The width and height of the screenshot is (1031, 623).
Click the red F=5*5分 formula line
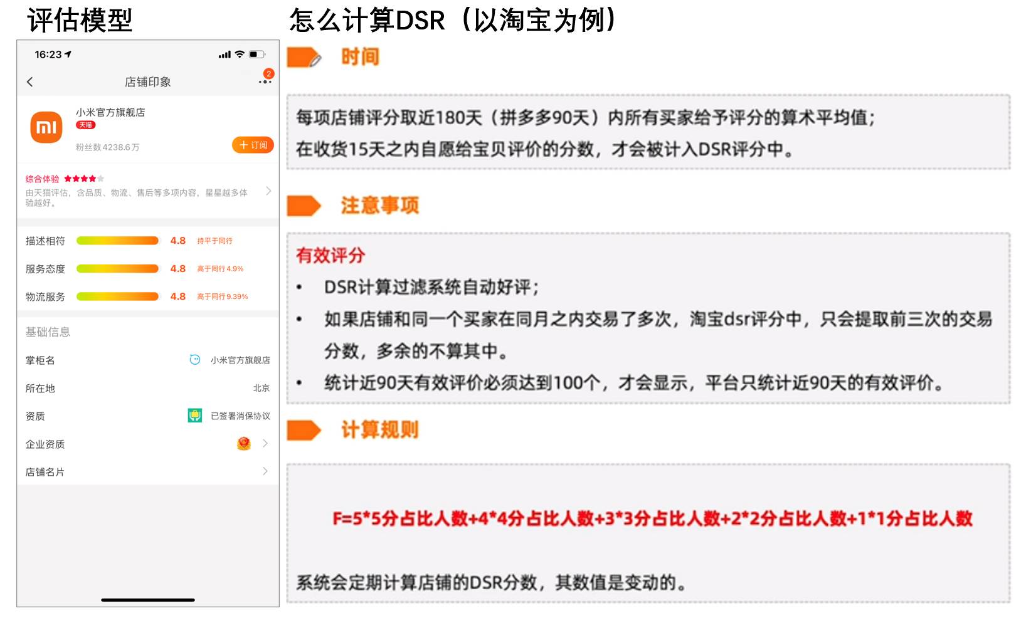pos(652,519)
